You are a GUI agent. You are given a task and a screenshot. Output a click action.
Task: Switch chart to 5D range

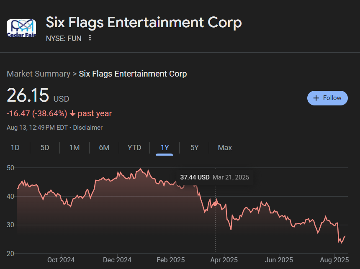pos(45,148)
